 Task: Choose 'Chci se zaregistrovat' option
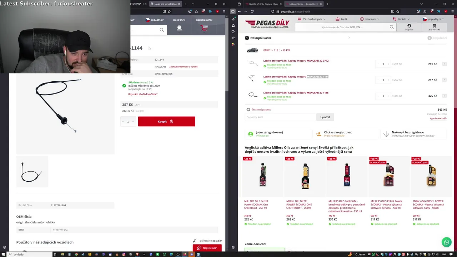345,134
